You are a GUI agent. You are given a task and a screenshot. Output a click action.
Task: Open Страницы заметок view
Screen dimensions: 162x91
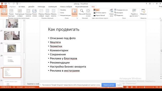28,13
